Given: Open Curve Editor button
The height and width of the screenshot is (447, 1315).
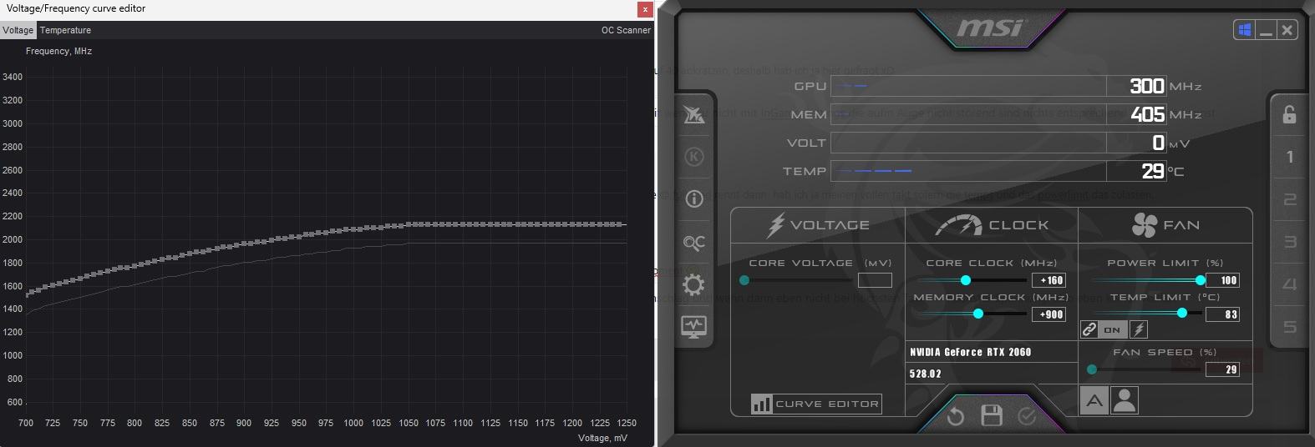Looking at the screenshot, I should pyautogui.click(x=815, y=404).
